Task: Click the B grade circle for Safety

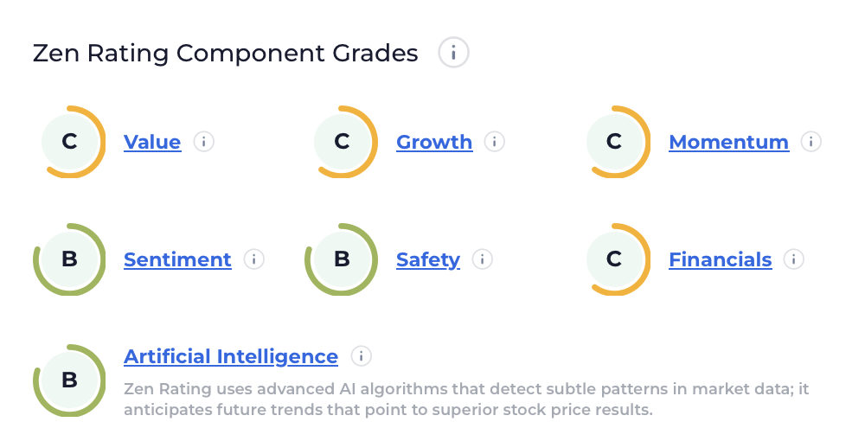Action: [x=342, y=259]
